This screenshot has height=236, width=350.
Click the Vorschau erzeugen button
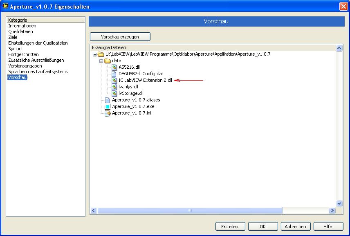click(x=120, y=37)
